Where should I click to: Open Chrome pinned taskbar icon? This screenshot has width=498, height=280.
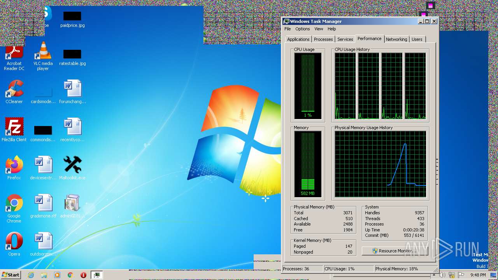tap(70, 275)
